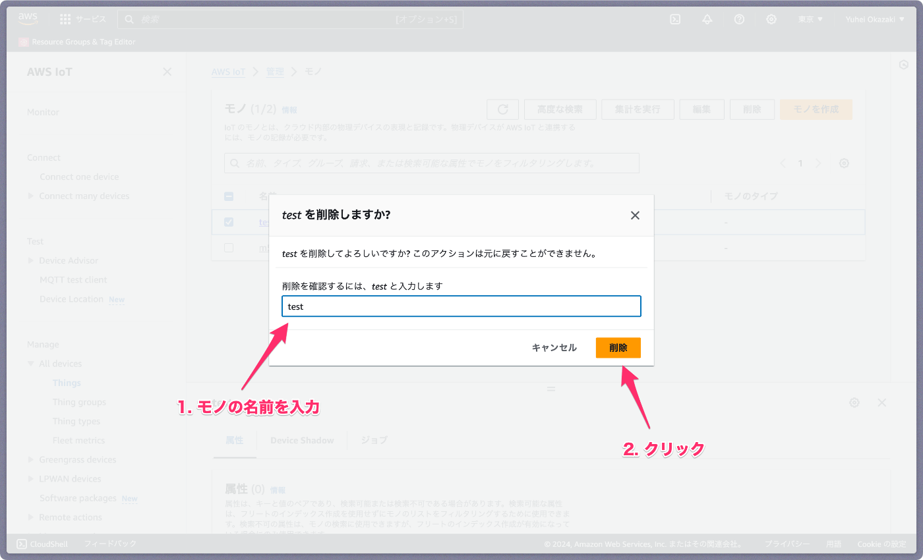
Task: Go to the previous page arrow
Action: (x=783, y=163)
